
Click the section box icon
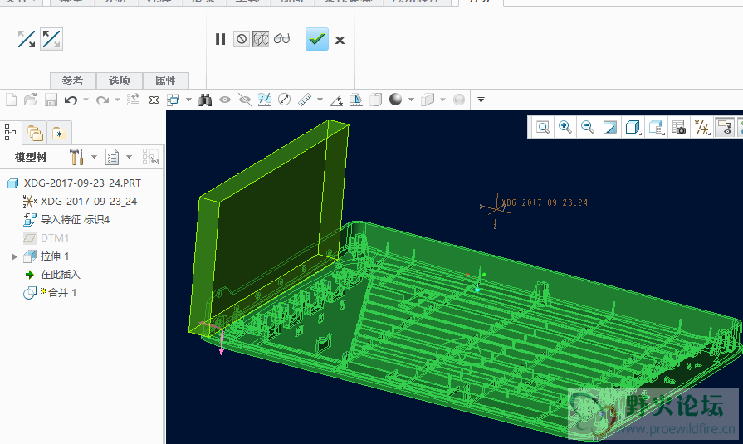tap(376, 100)
